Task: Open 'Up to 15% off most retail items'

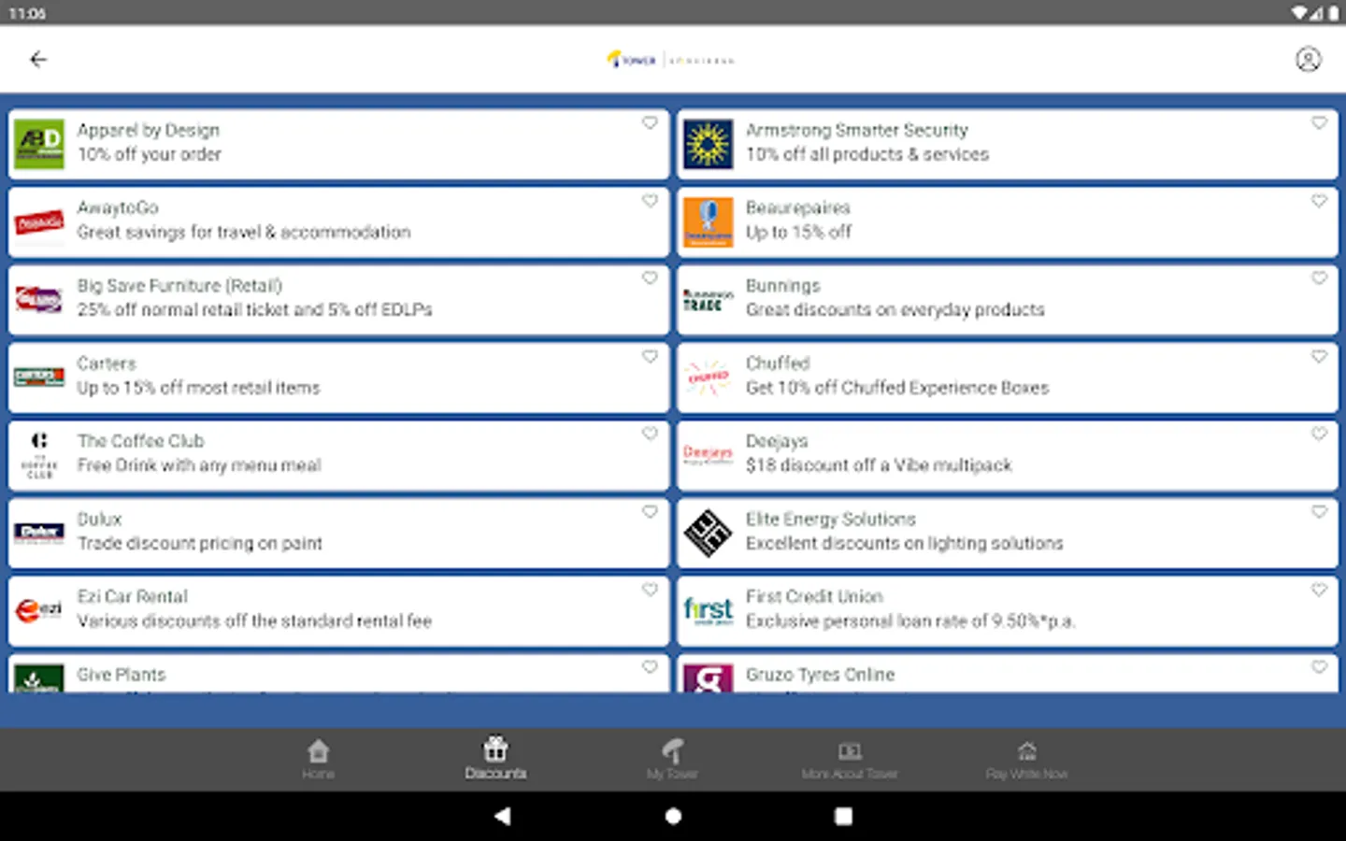Action: click(198, 388)
